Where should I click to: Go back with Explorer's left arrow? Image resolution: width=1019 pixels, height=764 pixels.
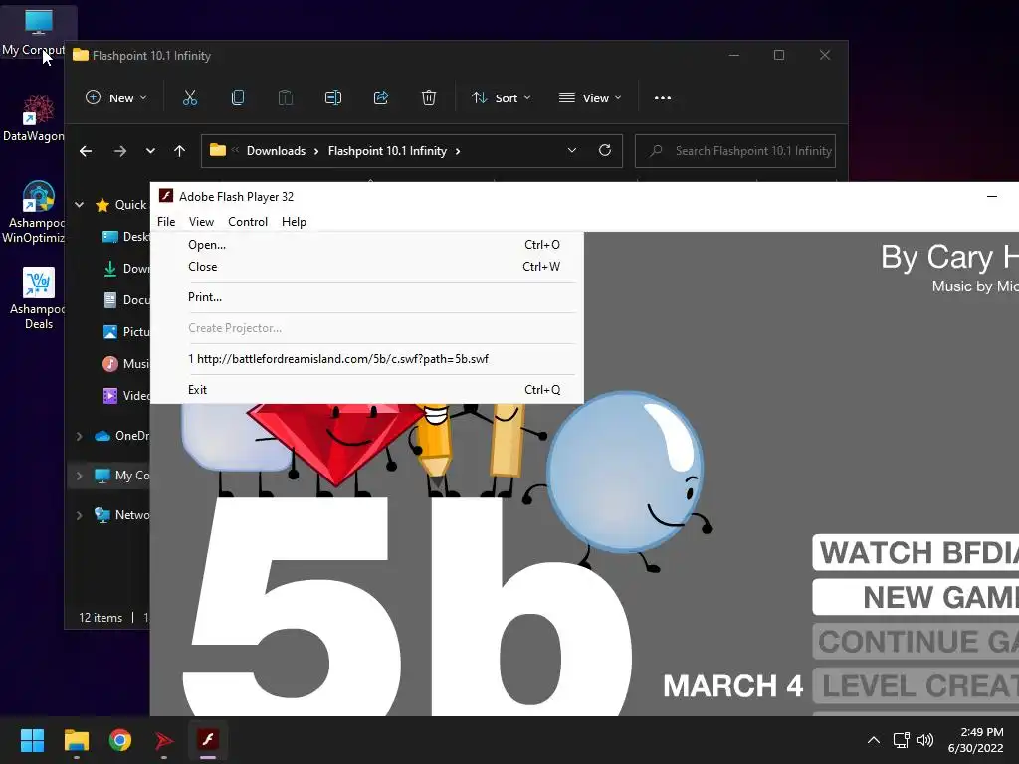pyautogui.click(x=86, y=151)
